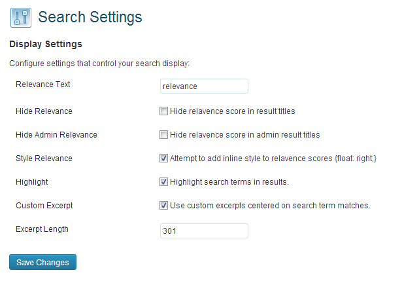Click the Style Relevance row label

pyautogui.click(x=44, y=159)
